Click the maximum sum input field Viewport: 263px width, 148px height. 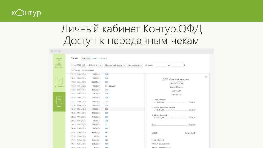[x=177, y=65]
